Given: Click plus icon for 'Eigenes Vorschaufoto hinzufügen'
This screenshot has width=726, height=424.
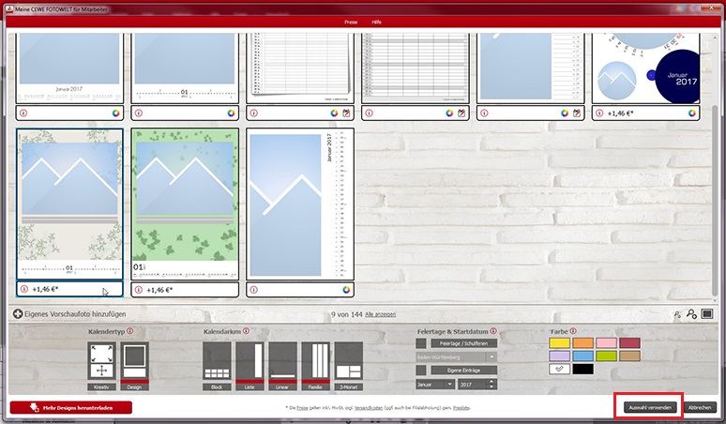Looking at the screenshot, I should pos(18,314).
